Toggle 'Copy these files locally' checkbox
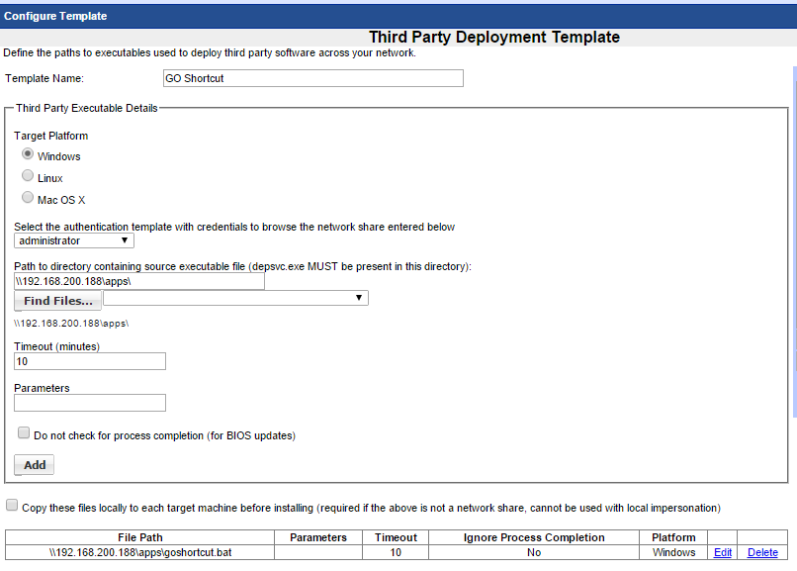This screenshot has width=797, height=571. (x=12, y=506)
